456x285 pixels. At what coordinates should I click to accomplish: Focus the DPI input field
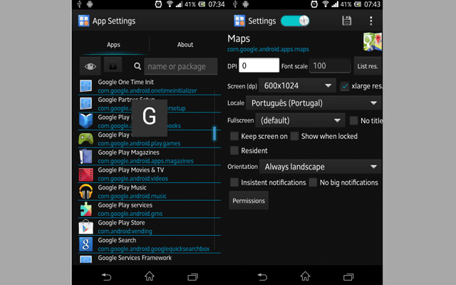[x=259, y=66]
